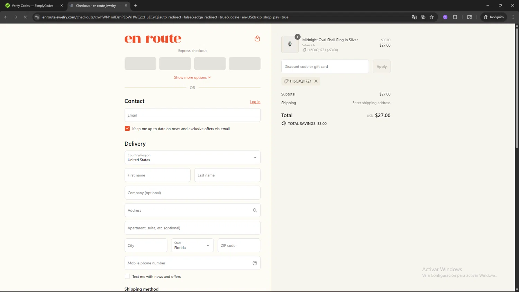Screen dimensions: 519x292
Task: Click the Log in link
Action: [x=255, y=102]
